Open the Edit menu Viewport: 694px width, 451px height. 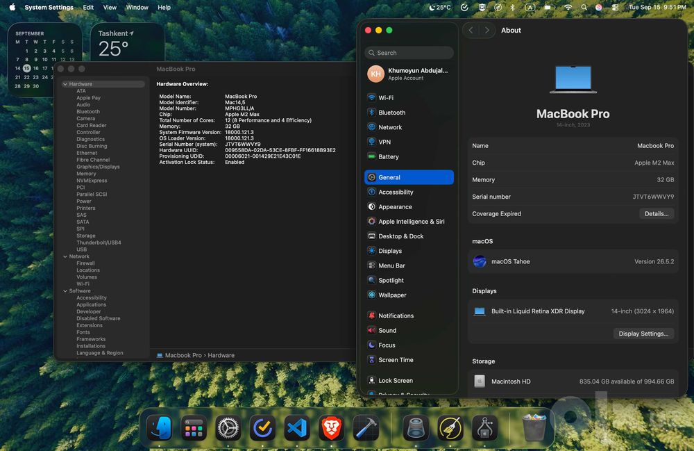(88, 7)
